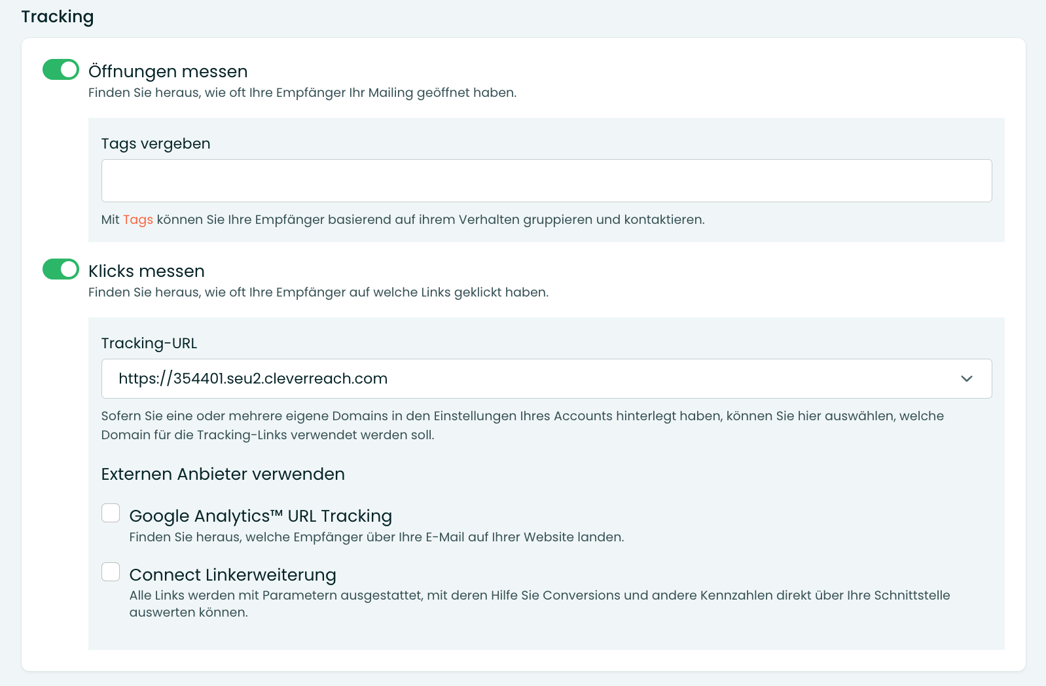This screenshot has height=686, width=1046.
Task: Click the Tracking-URL field label
Action: point(149,344)
